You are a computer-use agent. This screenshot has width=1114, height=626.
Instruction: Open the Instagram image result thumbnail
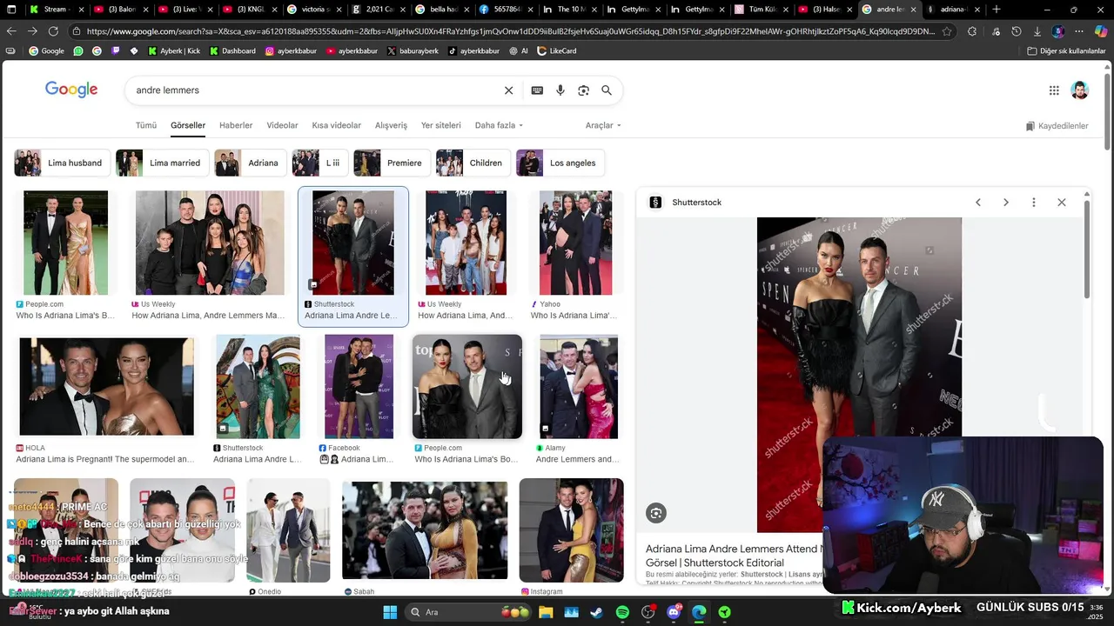572,530
